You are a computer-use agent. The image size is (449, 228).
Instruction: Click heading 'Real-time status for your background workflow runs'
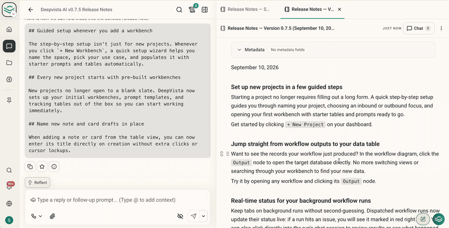click(301, 201)
